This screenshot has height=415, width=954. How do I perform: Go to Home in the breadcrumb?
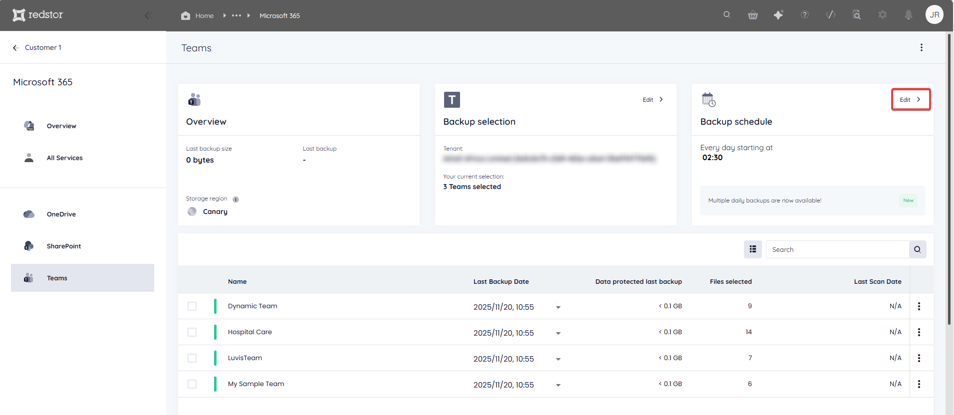[x=198, y=15]
